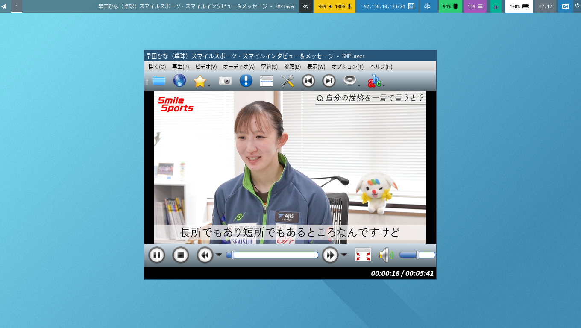The width and height of the screenshot is (581, 328).
Task: Fast forward the video with the double-arrow button
Action: [330, 255]
